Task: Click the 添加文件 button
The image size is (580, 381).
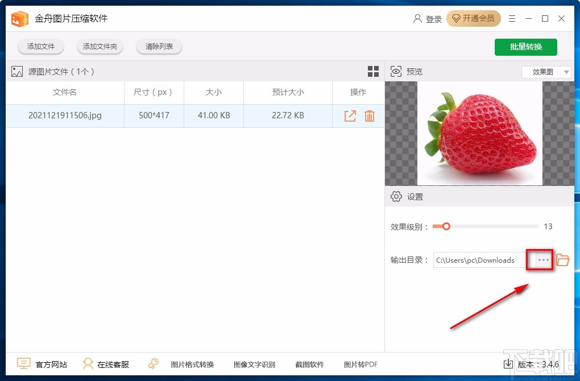Action: click(40, 47)
